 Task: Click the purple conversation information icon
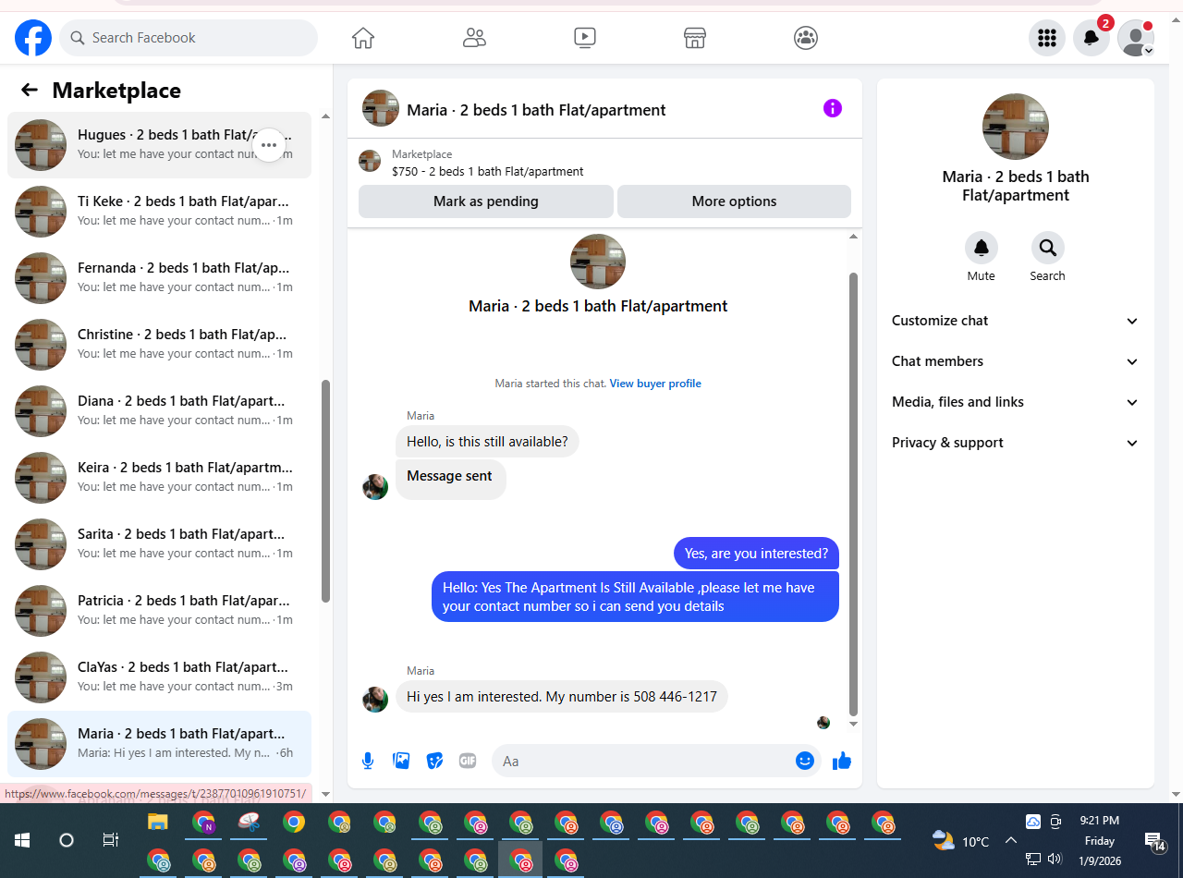pos(833,108)
